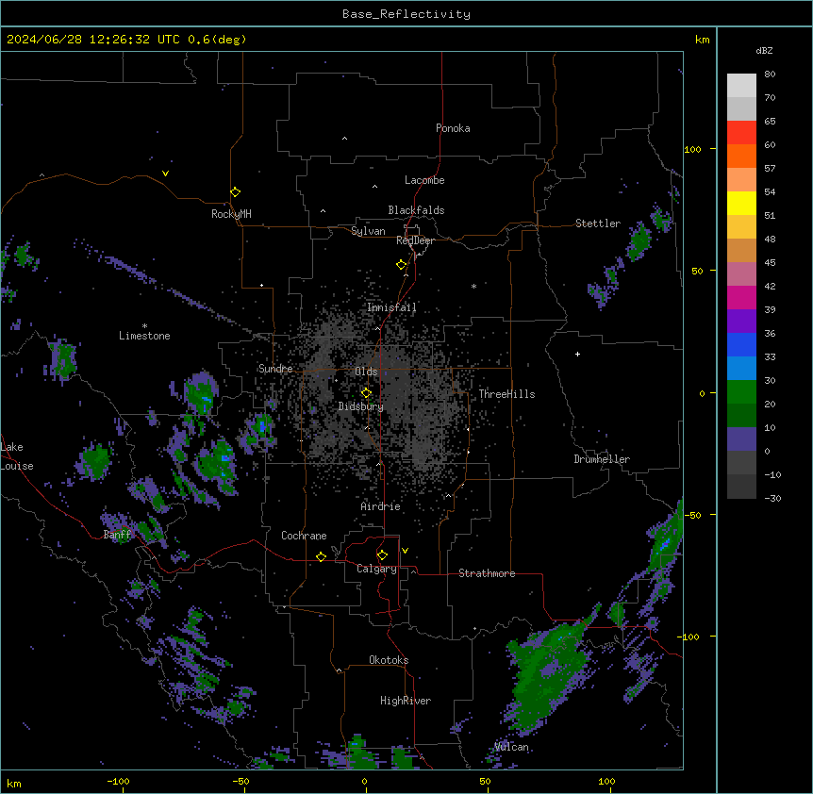Pick the dark orange 60 dBZ swatch
The image size is (813, 794).
741,156
